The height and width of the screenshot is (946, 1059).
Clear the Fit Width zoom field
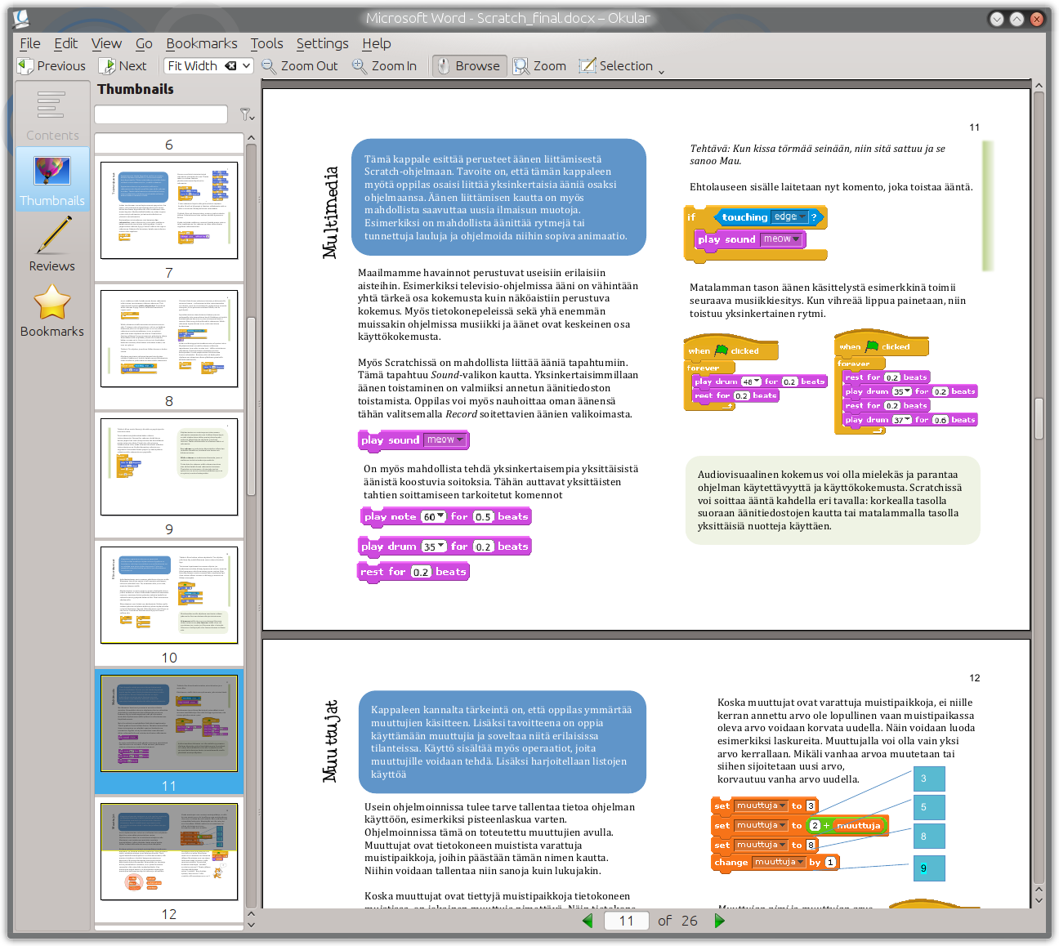coord(231,66)
